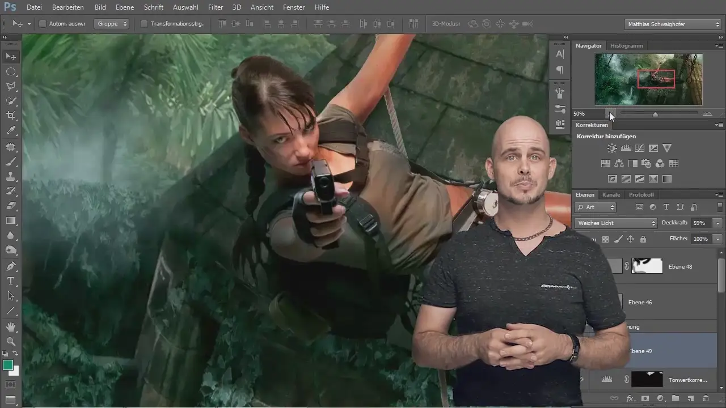The image size is (726, 408).
Task: Open the Fenster menu
Action: coord(293,7)
